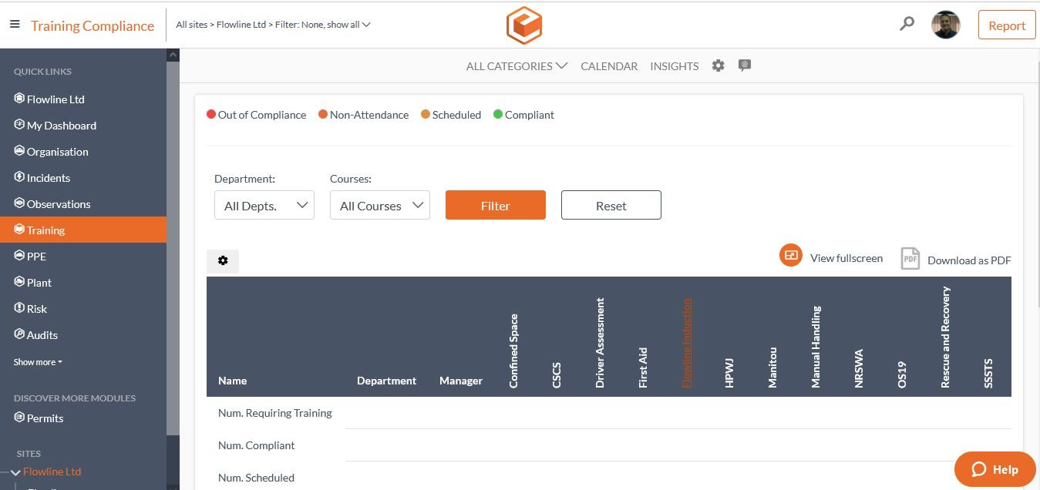
Task: Click the My Dashboard sidebar icon
Action: (20, 125)
